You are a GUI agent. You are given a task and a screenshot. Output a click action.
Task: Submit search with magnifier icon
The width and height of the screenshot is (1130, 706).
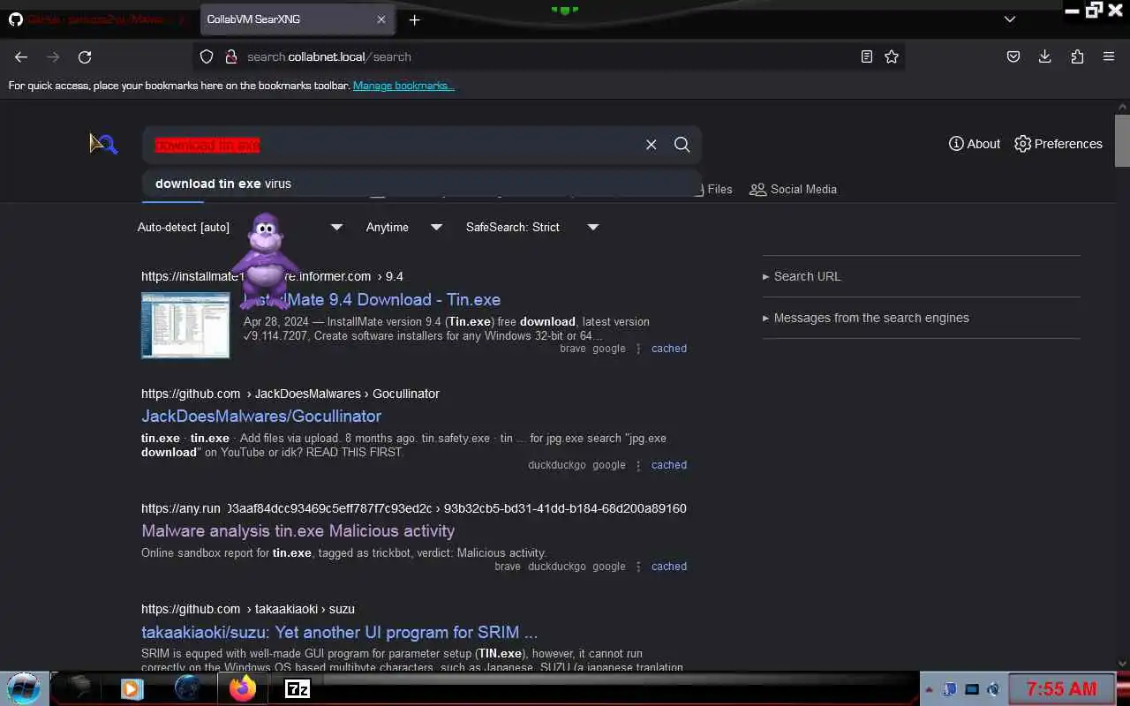[682, 145]
